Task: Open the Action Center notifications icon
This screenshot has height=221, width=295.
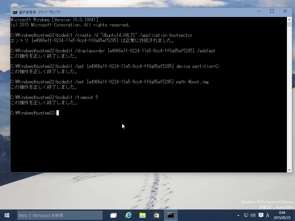Action: [261, 215]
